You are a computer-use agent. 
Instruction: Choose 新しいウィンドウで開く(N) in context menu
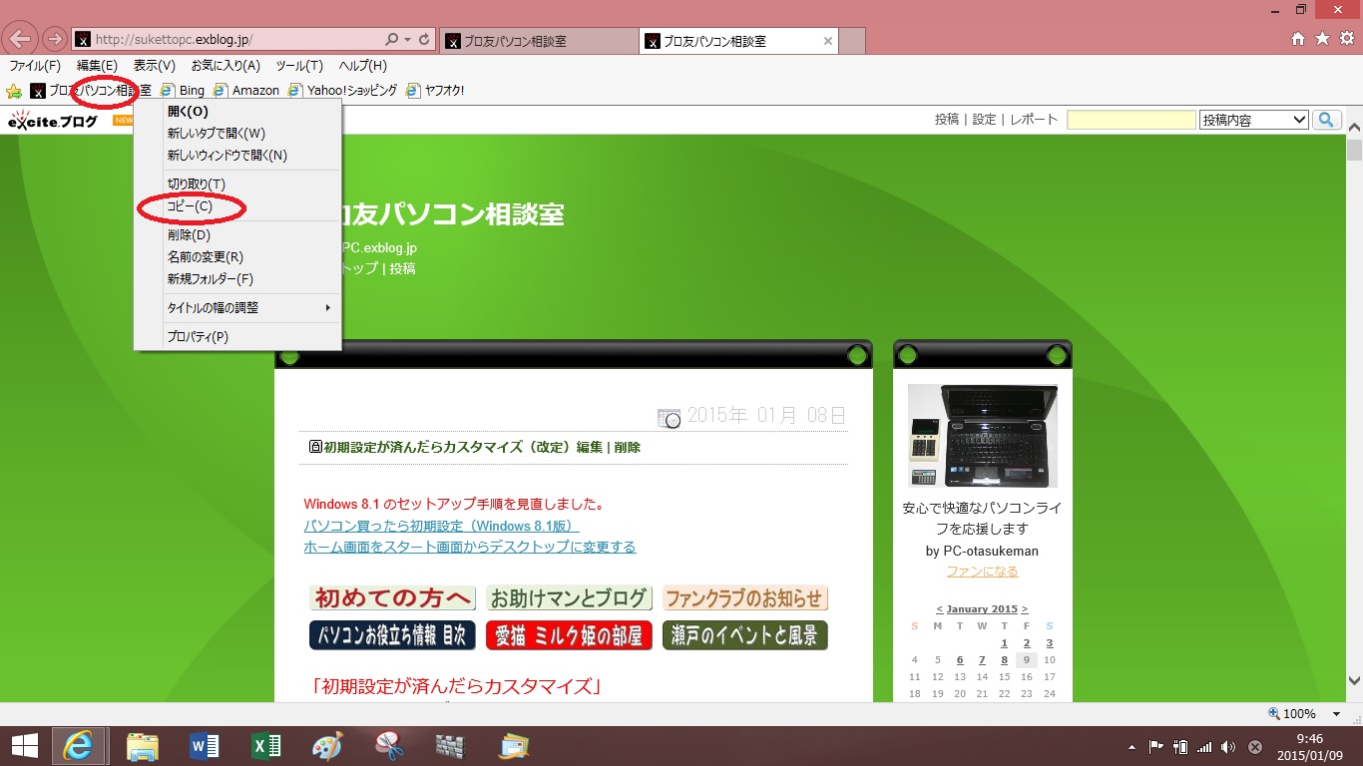click(x=237, y=156)
